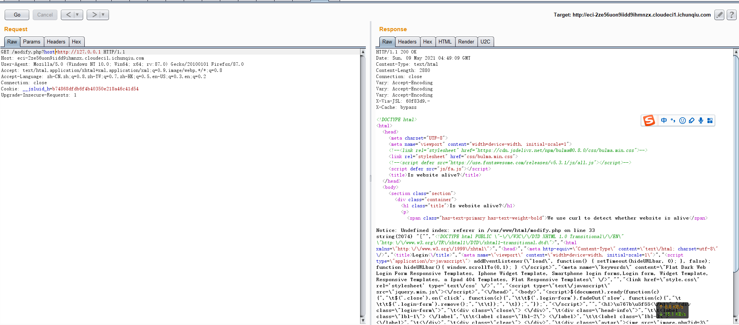
Task: Click the commented fontawesome all.js script line
Action: pyautogui.click(x=510, y=163)
